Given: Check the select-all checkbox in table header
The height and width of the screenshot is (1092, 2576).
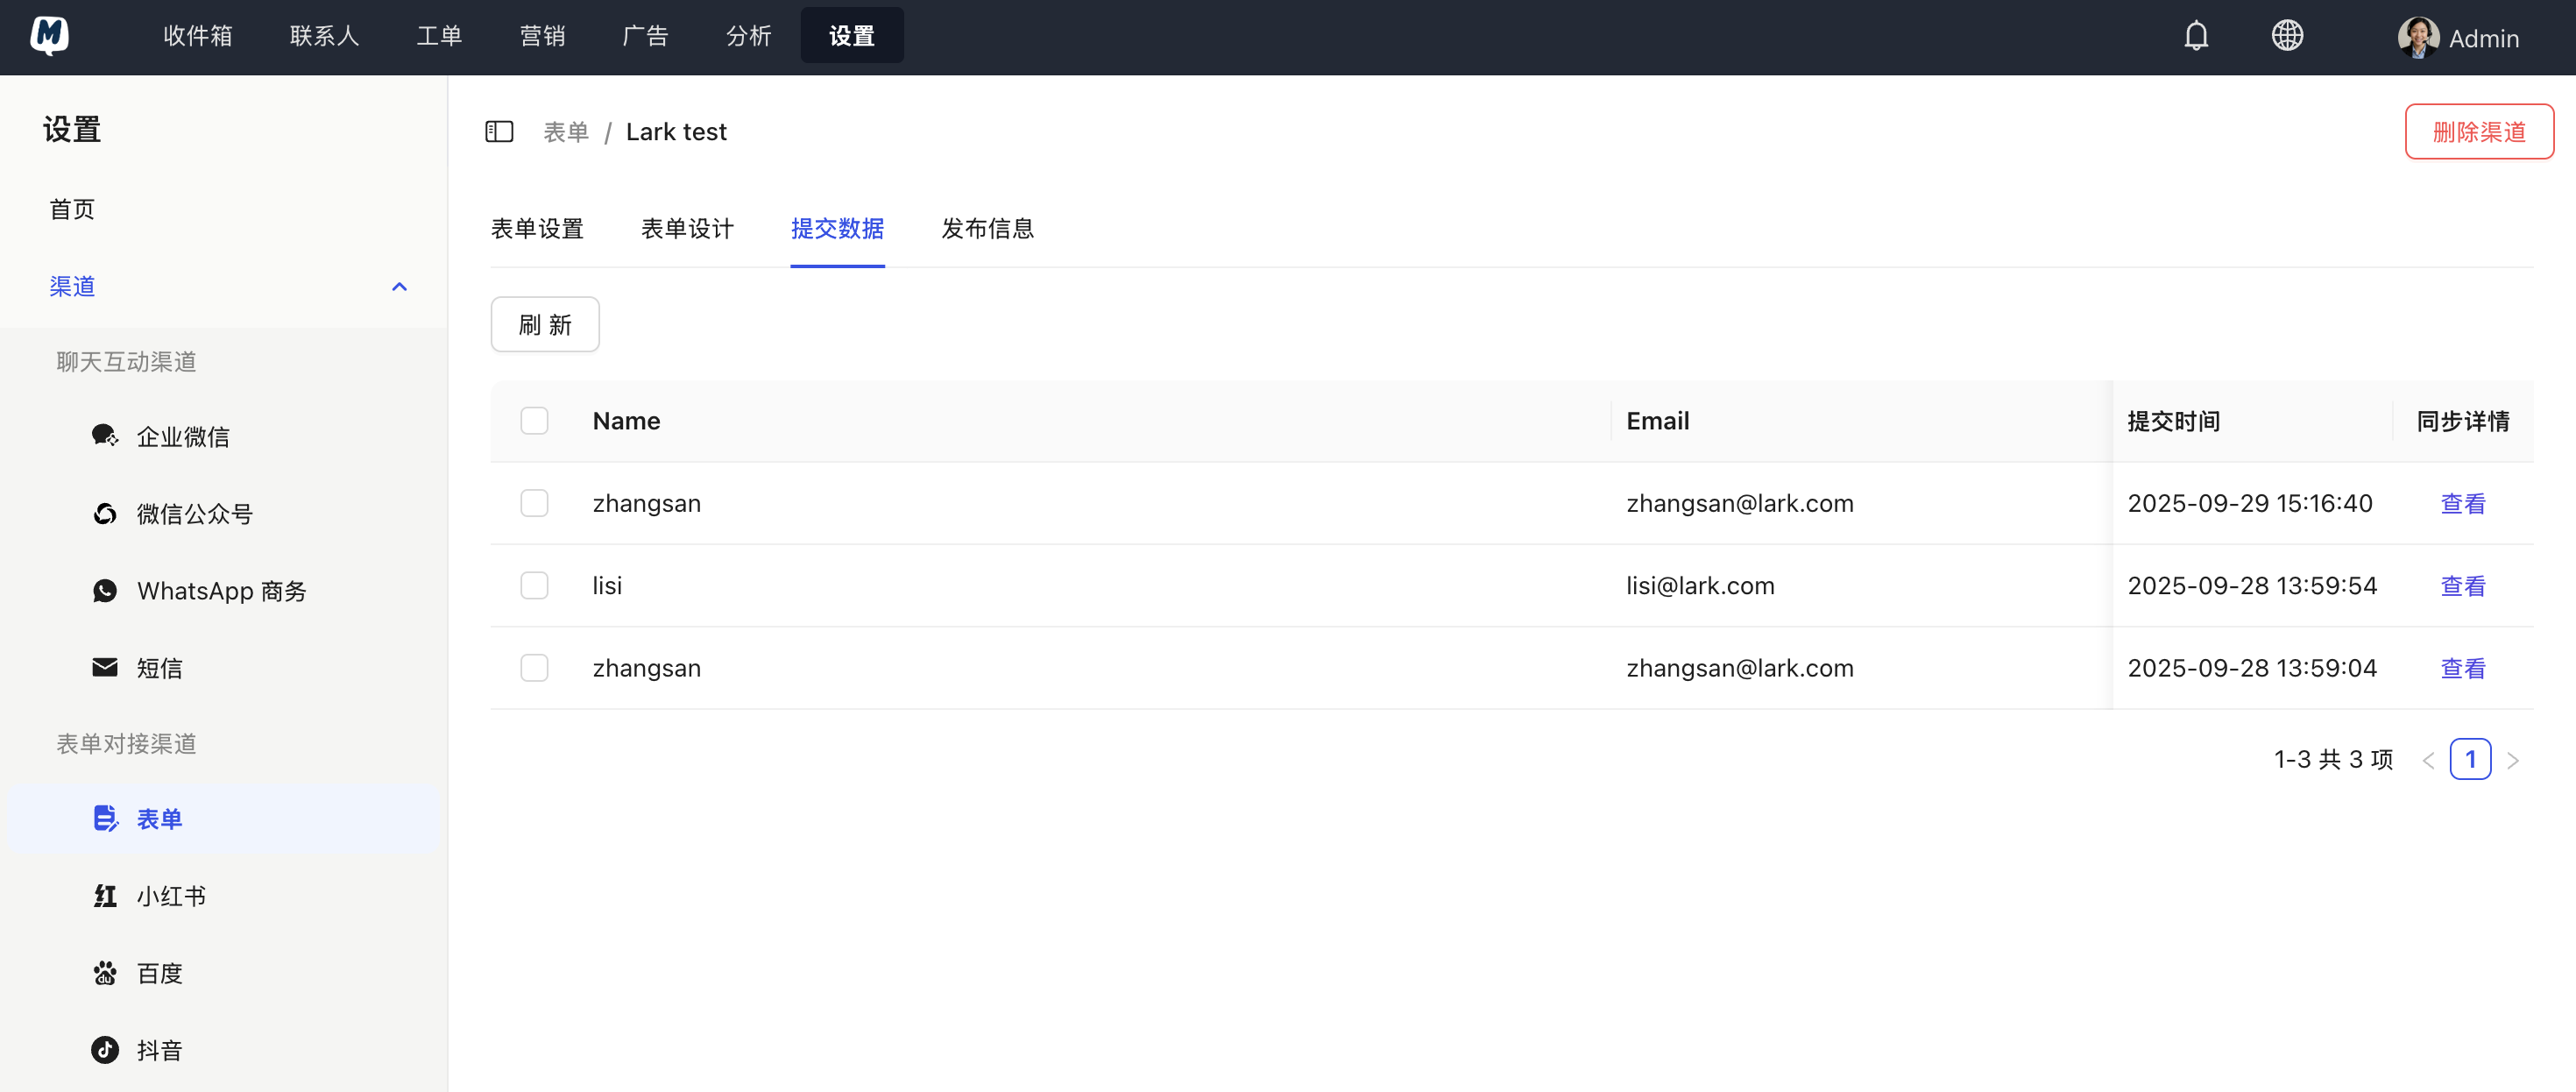Looking at the screenshot, I should click(534, 420).
